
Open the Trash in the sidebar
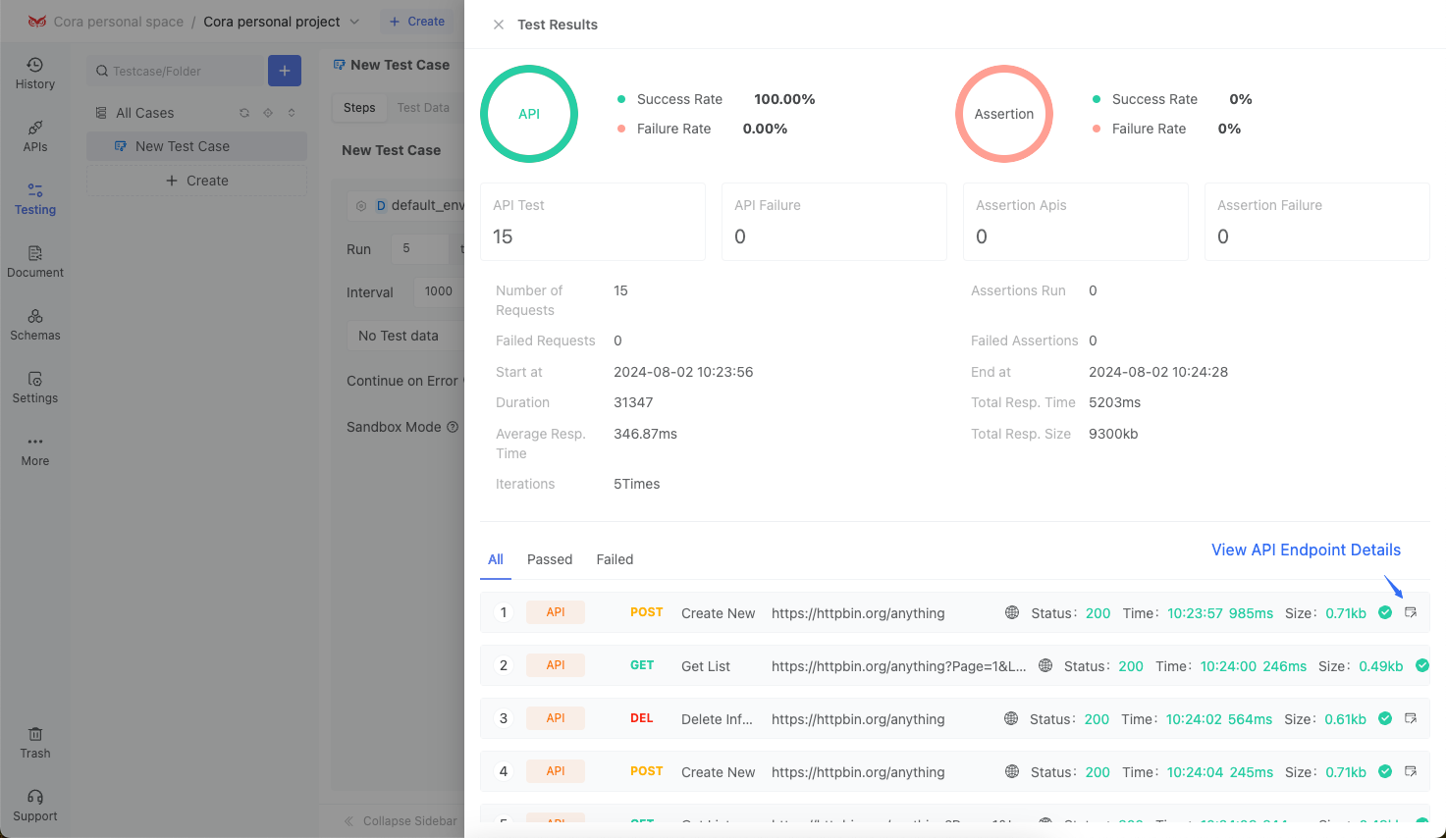point(35,743)
